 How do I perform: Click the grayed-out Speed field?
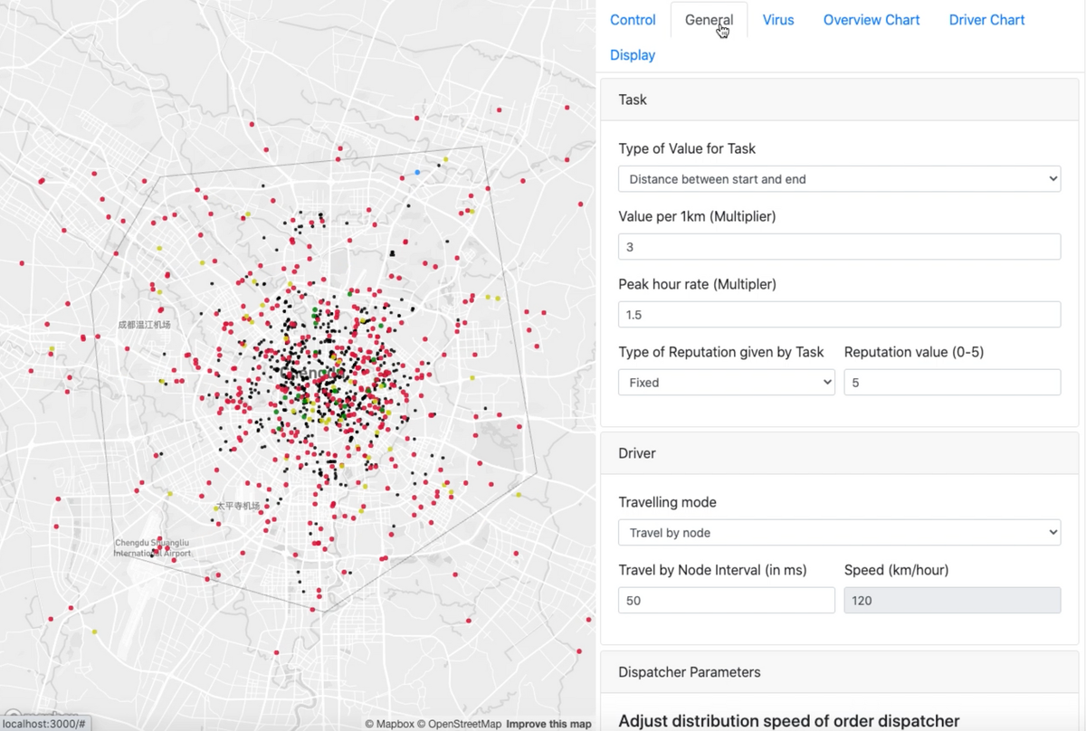951,600
